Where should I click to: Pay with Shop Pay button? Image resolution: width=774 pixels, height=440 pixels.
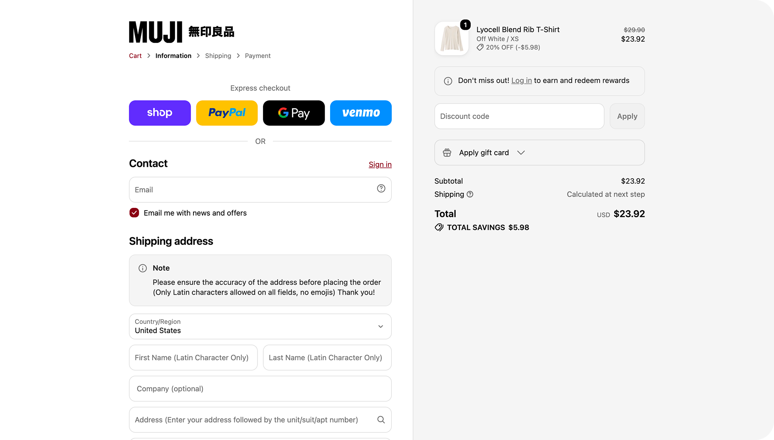pos(160,113)
